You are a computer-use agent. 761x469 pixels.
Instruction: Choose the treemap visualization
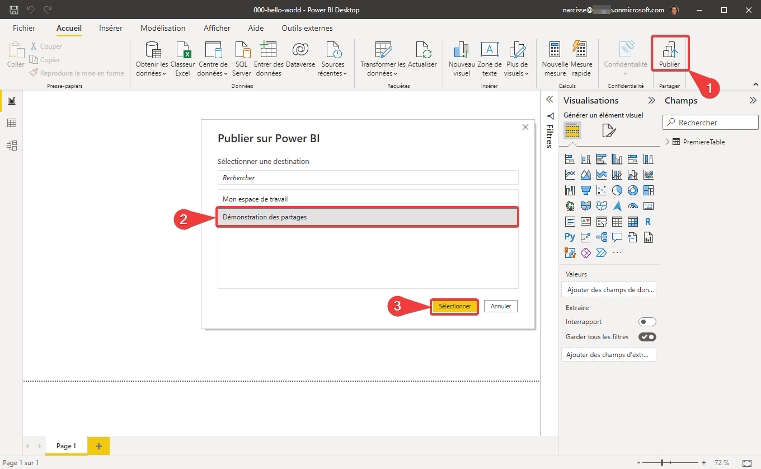[x=649, y=190]
